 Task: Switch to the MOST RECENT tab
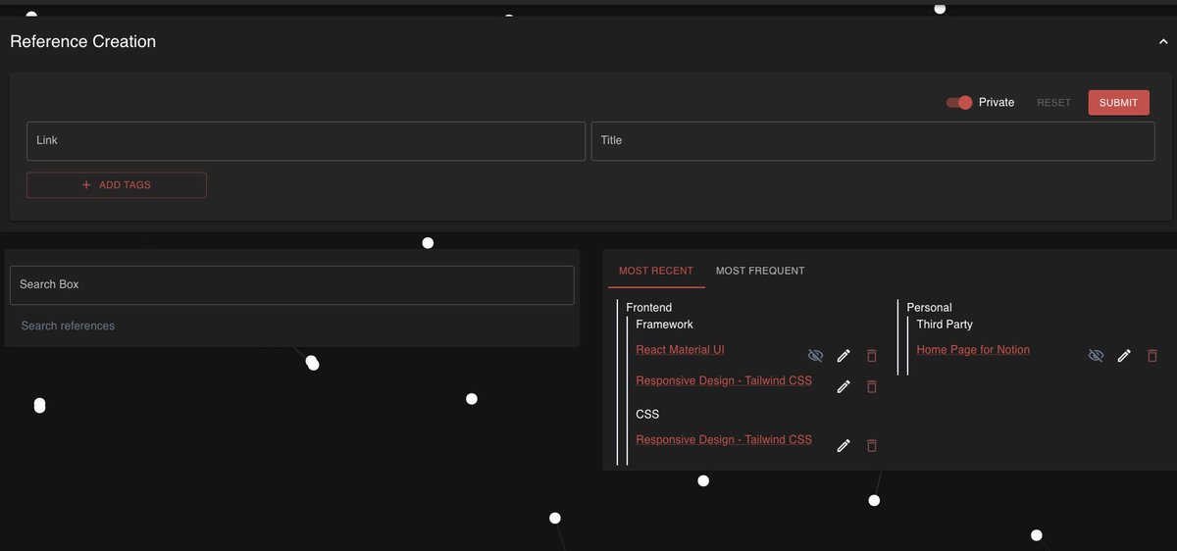point(656,271)
